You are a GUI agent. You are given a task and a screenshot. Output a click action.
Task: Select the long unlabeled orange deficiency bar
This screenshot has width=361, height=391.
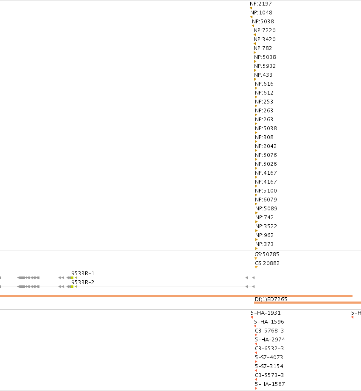176,296
